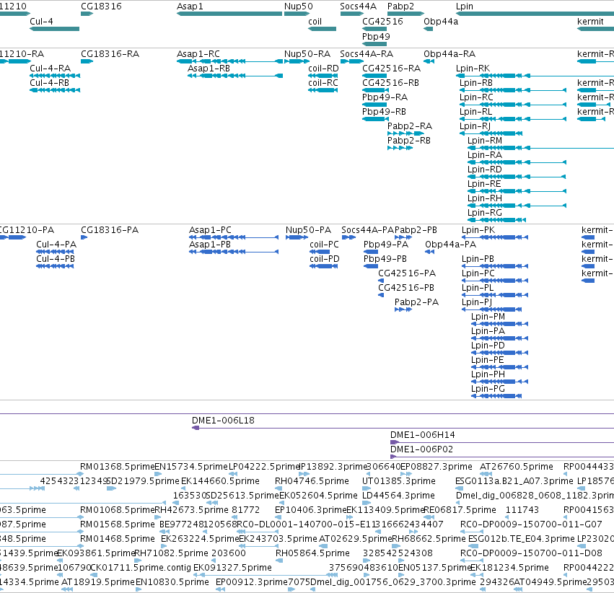Click the Pabp2 gene label

[400, 6]
